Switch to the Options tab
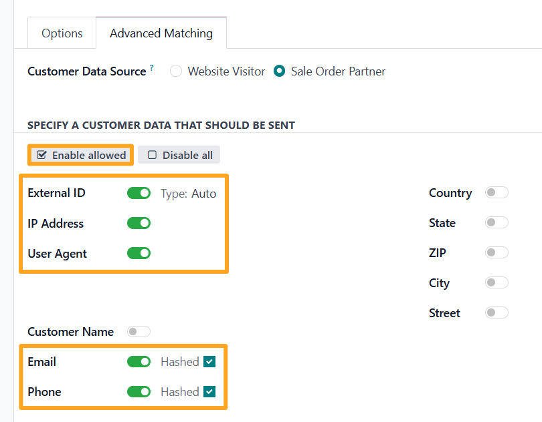 62,33
